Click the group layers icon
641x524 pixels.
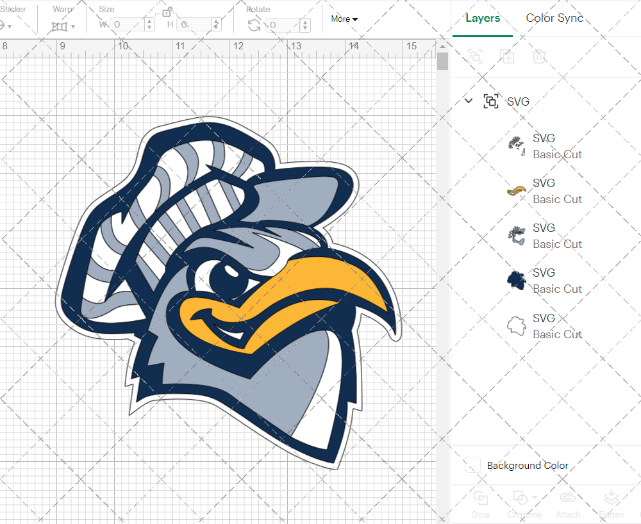click(475, 56)
